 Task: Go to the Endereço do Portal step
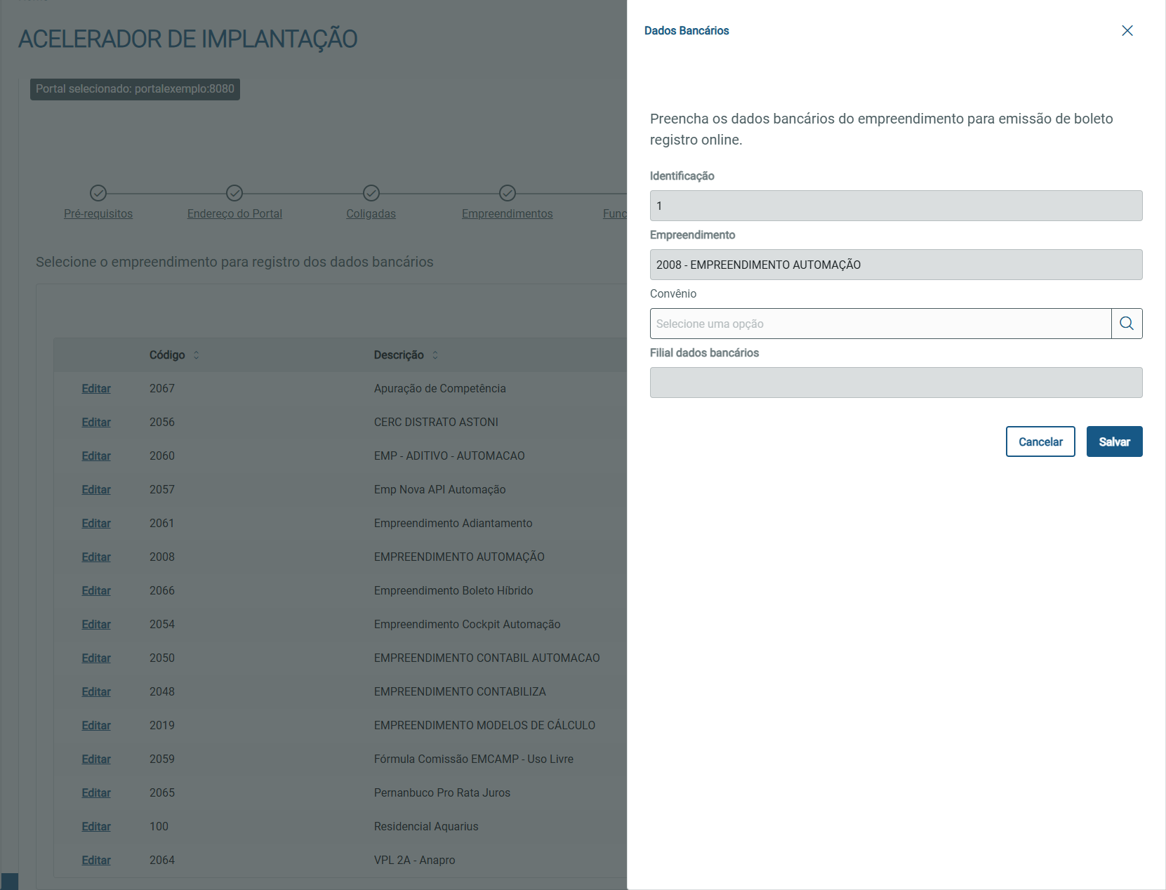234,214
